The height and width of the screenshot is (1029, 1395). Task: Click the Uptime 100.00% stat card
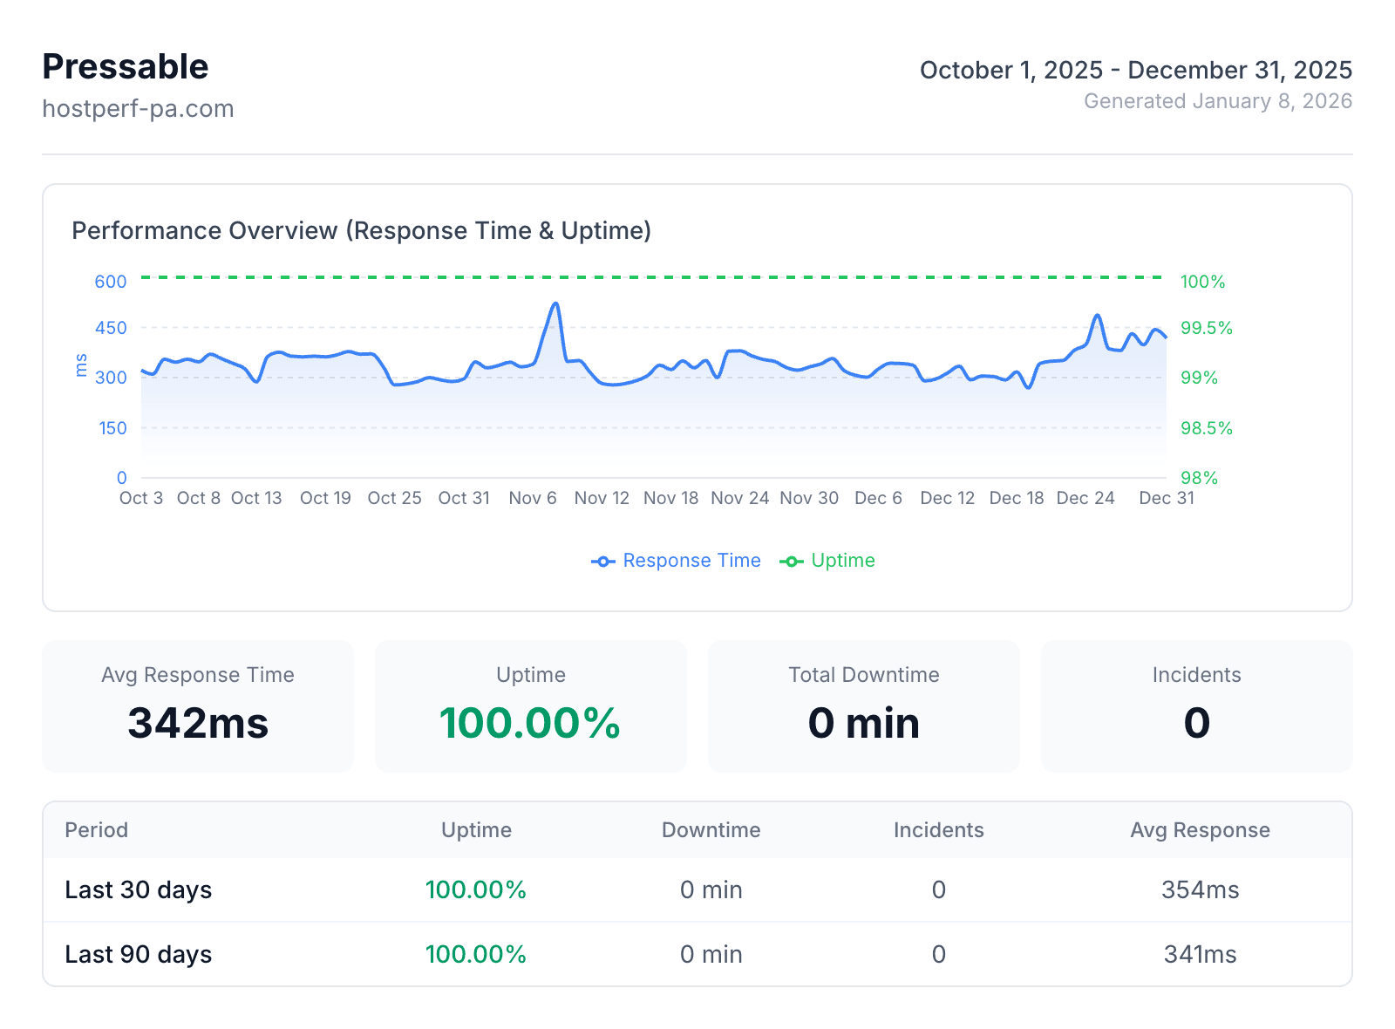(x=530, y=706)
